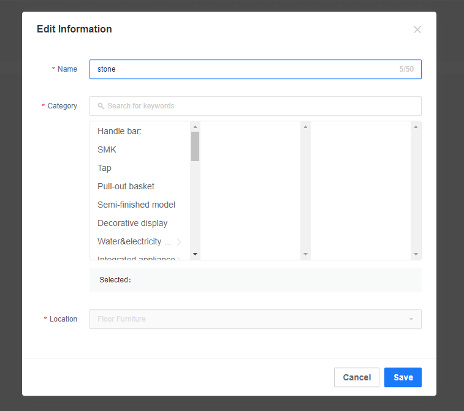
Task: Click the Name input field
Action: pyautogui.click(x=245, y=69)
